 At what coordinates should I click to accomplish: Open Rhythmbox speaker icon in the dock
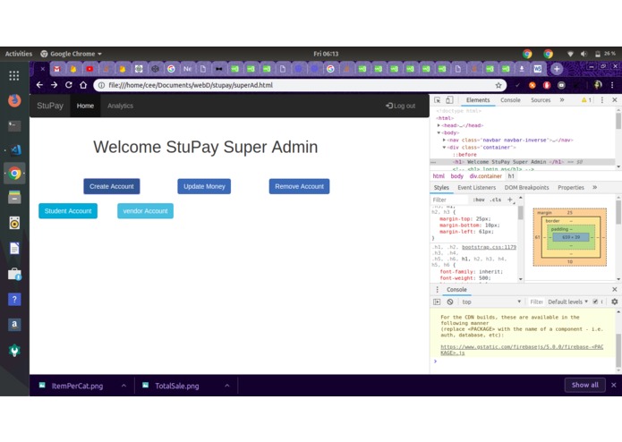(x=14, y=223)
